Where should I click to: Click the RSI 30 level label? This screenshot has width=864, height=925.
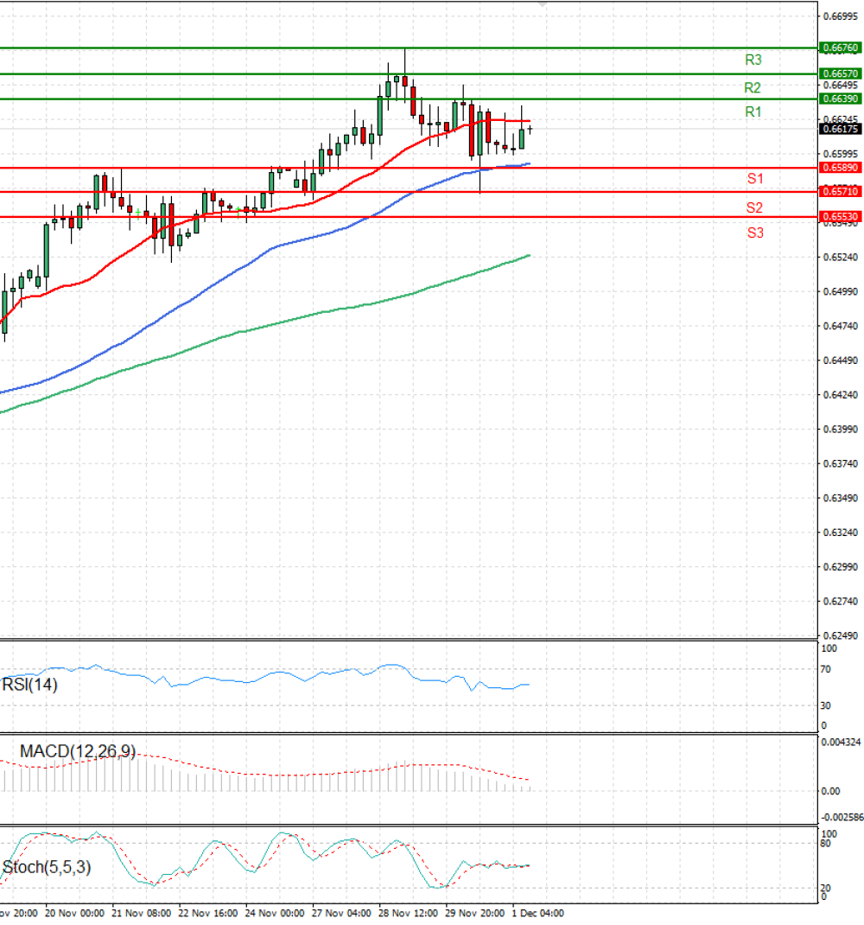tap(826, 705)
